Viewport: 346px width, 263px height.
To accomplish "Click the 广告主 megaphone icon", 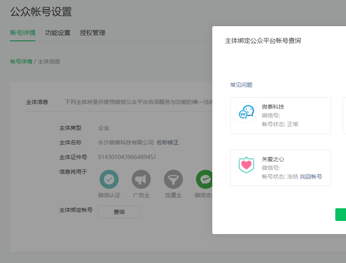I will pyautogui.click(x=141, y=179).
